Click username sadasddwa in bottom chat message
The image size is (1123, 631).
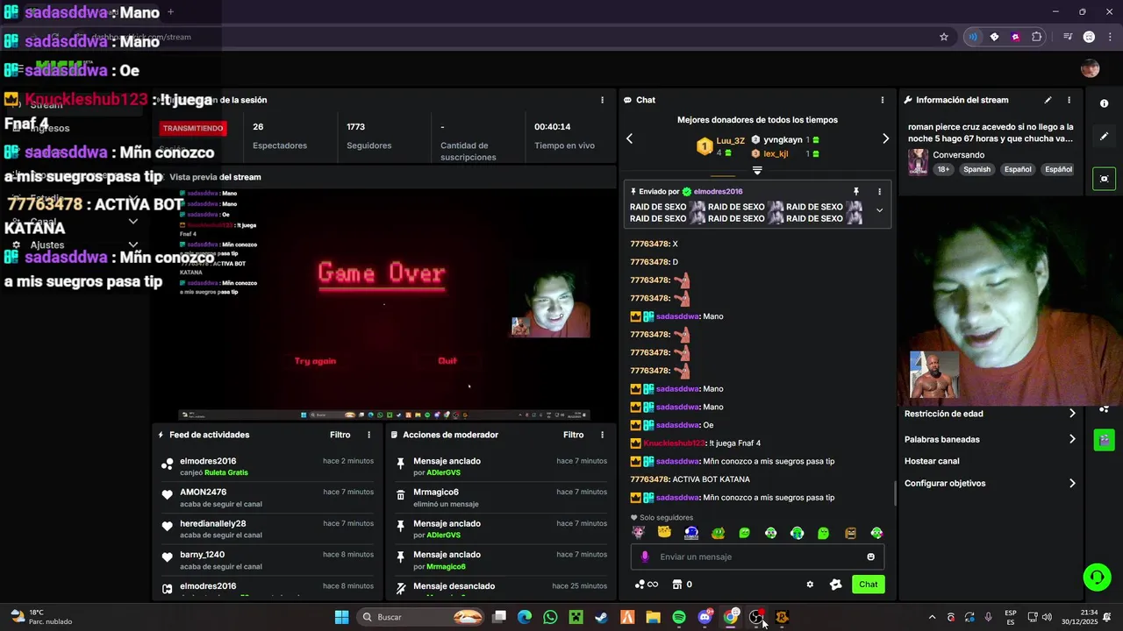[x=677, y=498]
